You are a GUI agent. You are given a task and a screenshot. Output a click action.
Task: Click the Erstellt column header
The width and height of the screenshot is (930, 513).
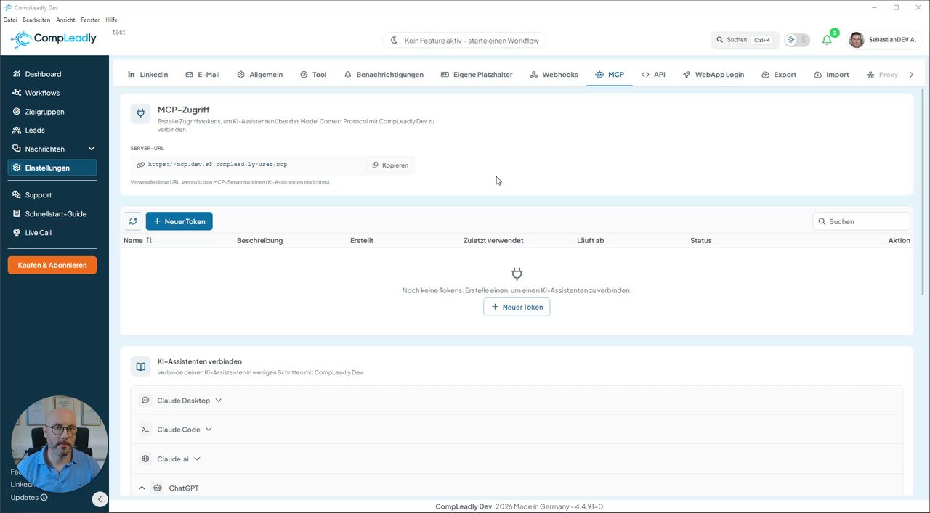tap(362, 240)
